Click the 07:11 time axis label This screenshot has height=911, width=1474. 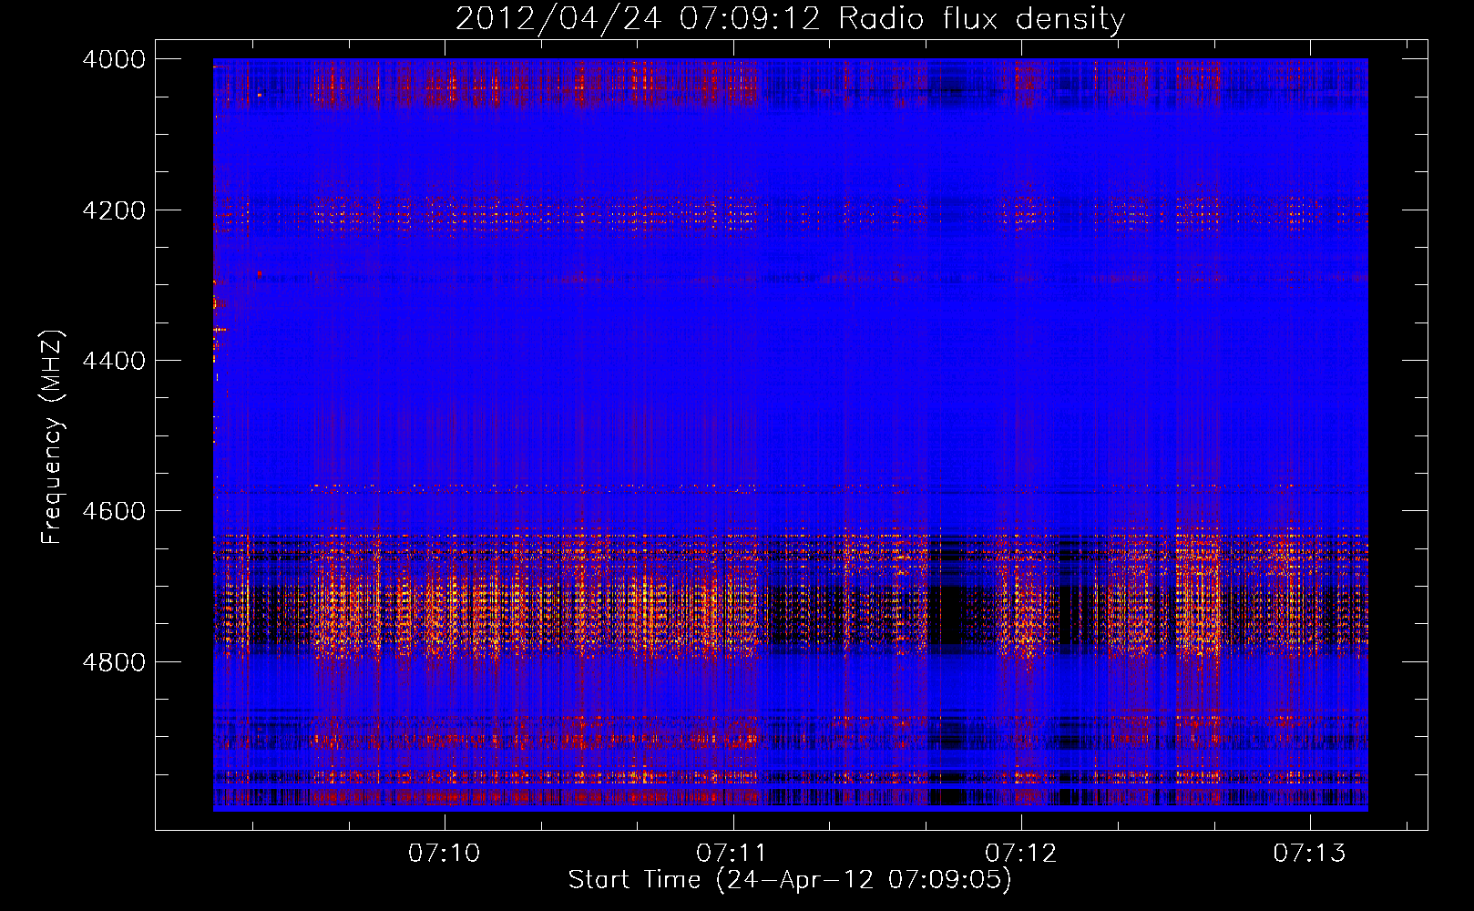(732, 853)
